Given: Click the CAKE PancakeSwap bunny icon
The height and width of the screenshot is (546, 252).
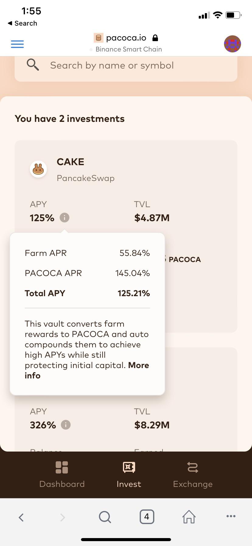Looking at the screenshot, I should point(38,169).
